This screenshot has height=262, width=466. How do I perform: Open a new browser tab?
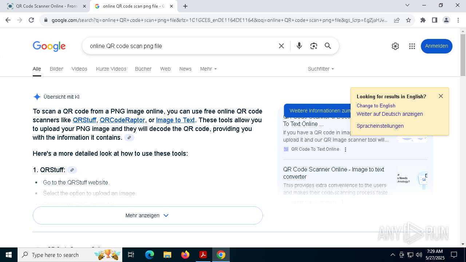[185, 6]
